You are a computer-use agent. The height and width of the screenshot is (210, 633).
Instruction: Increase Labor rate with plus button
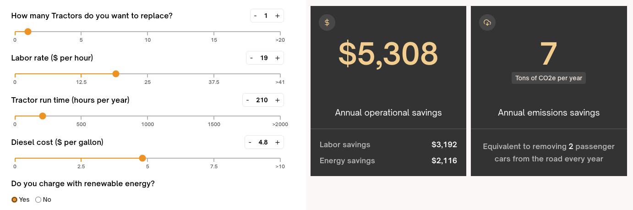coord(278,58)
